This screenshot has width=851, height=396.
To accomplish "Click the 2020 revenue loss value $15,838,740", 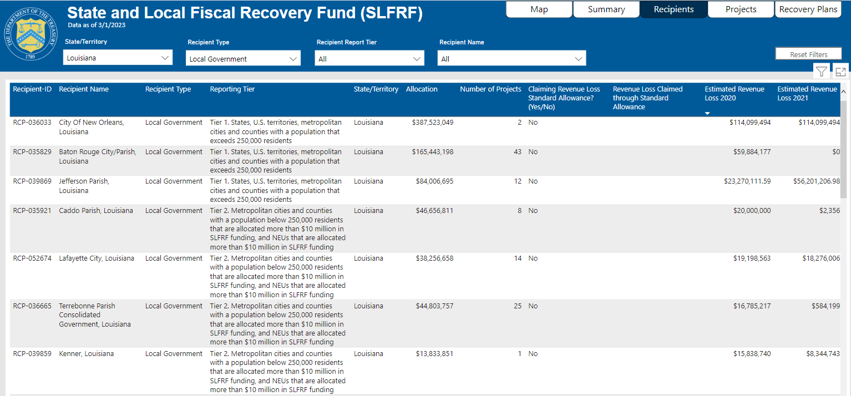I will click(752, 353).
